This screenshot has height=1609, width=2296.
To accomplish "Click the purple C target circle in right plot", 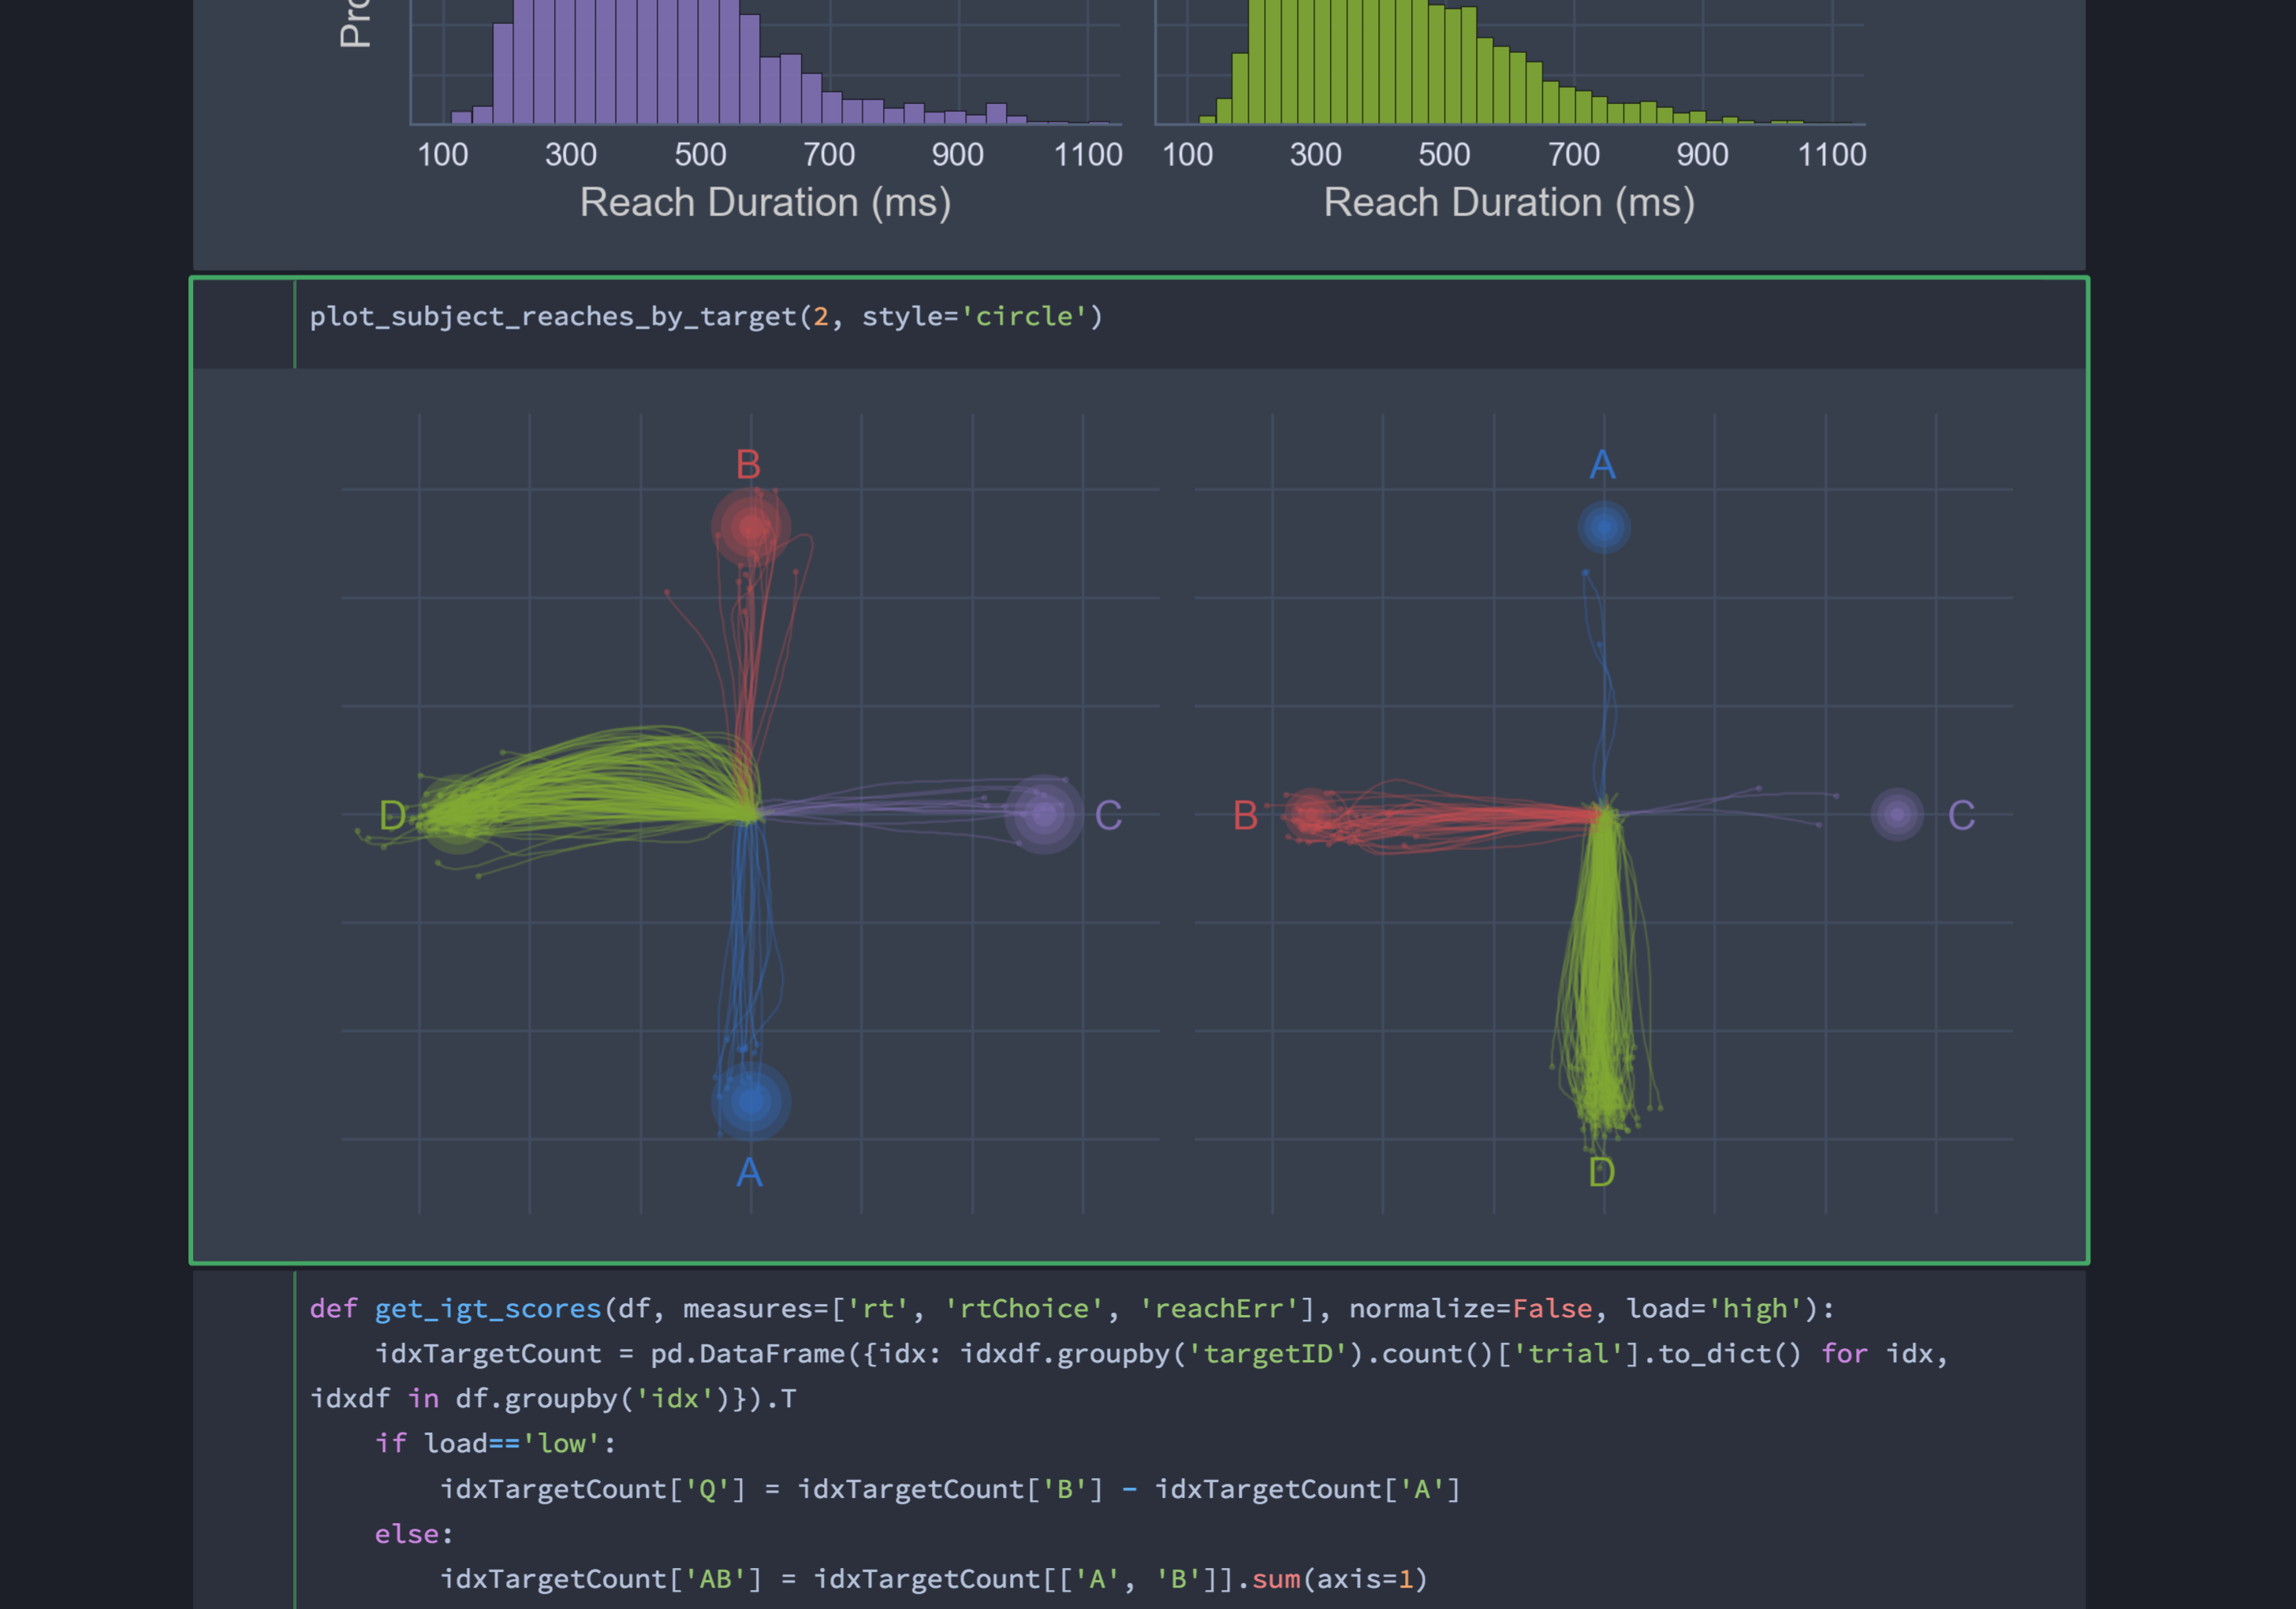I will pos(1897,815).
